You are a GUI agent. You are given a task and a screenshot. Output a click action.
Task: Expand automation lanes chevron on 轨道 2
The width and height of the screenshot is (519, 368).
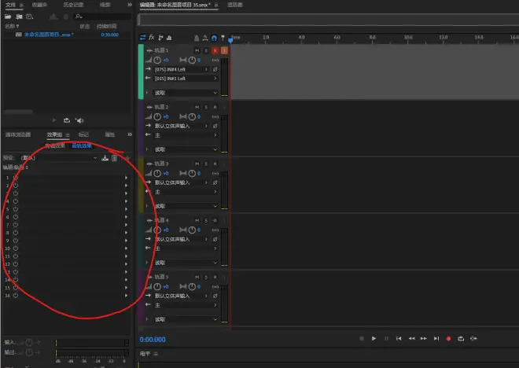[x=146, y=149]
